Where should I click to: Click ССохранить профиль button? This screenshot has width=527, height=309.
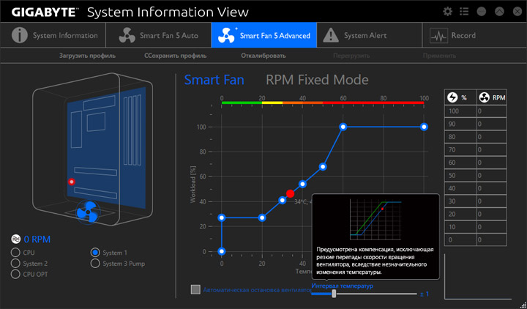176,56
